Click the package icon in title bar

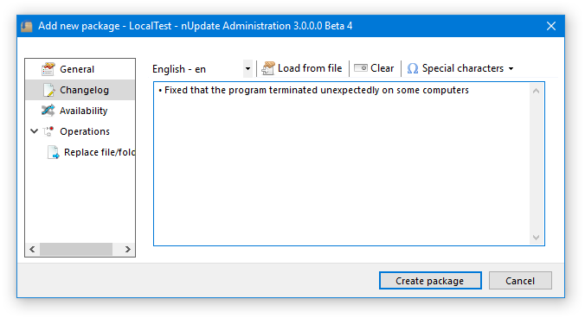[27, 26]
